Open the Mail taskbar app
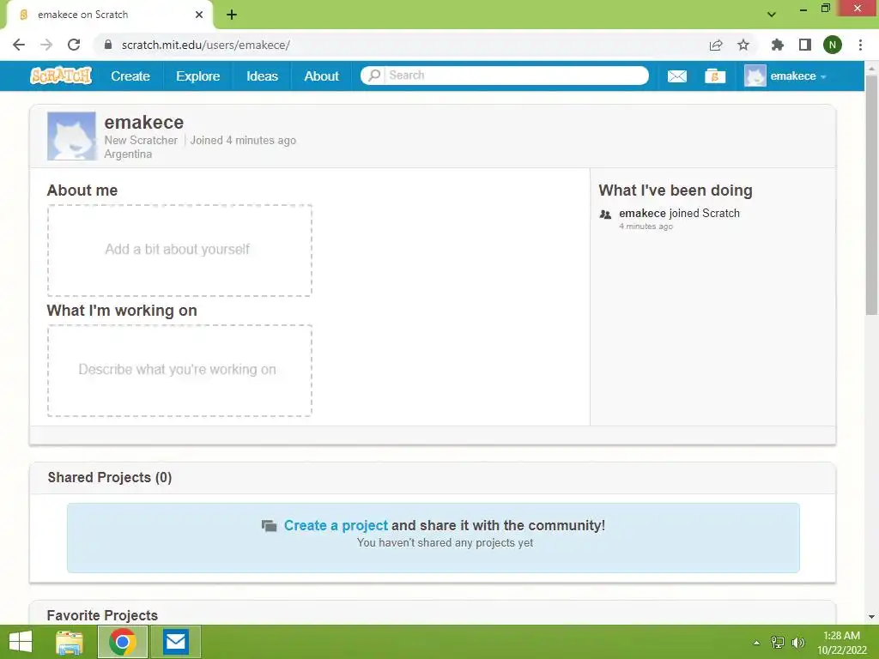 (175, 642)
